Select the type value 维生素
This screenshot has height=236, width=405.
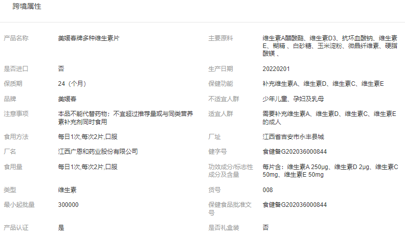tap(67, 190)
